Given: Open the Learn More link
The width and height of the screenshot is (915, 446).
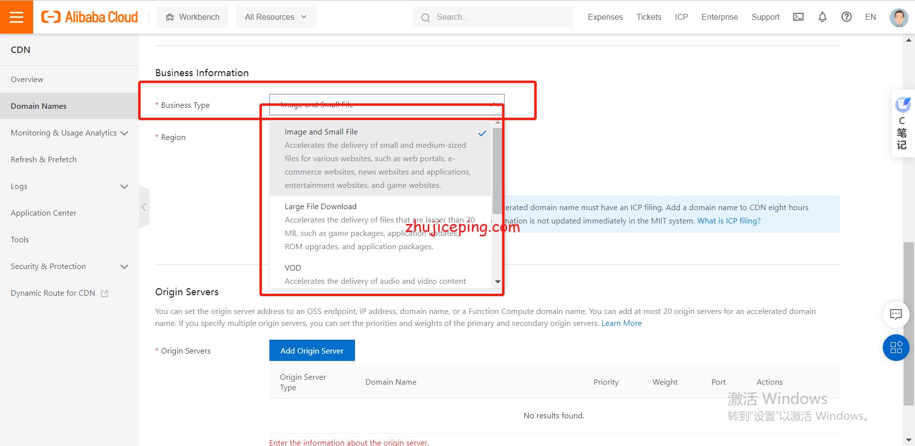Looking at the screenshot, I should pyautogui.click(x=621, y=323).
